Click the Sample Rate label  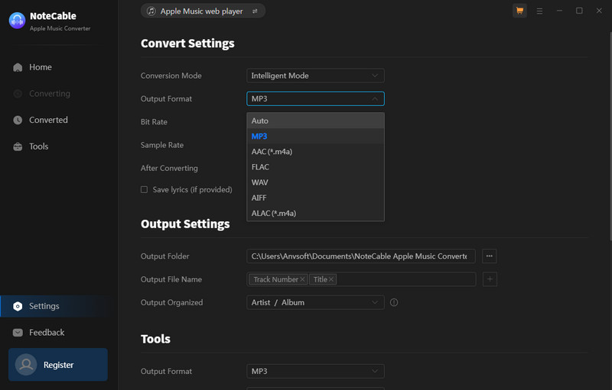162,145
